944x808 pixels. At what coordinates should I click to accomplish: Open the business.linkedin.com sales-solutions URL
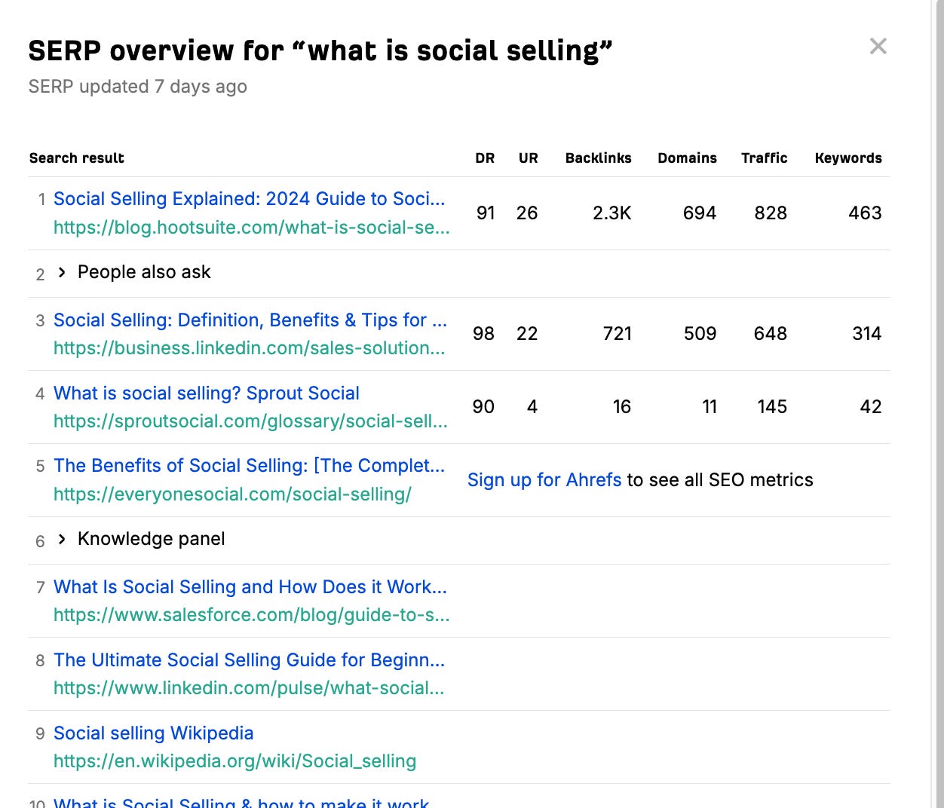click(x=249, y=348)
